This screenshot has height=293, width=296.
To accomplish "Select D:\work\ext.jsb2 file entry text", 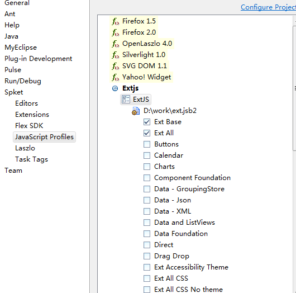I will pyautogui.click(x=170, y=111).
